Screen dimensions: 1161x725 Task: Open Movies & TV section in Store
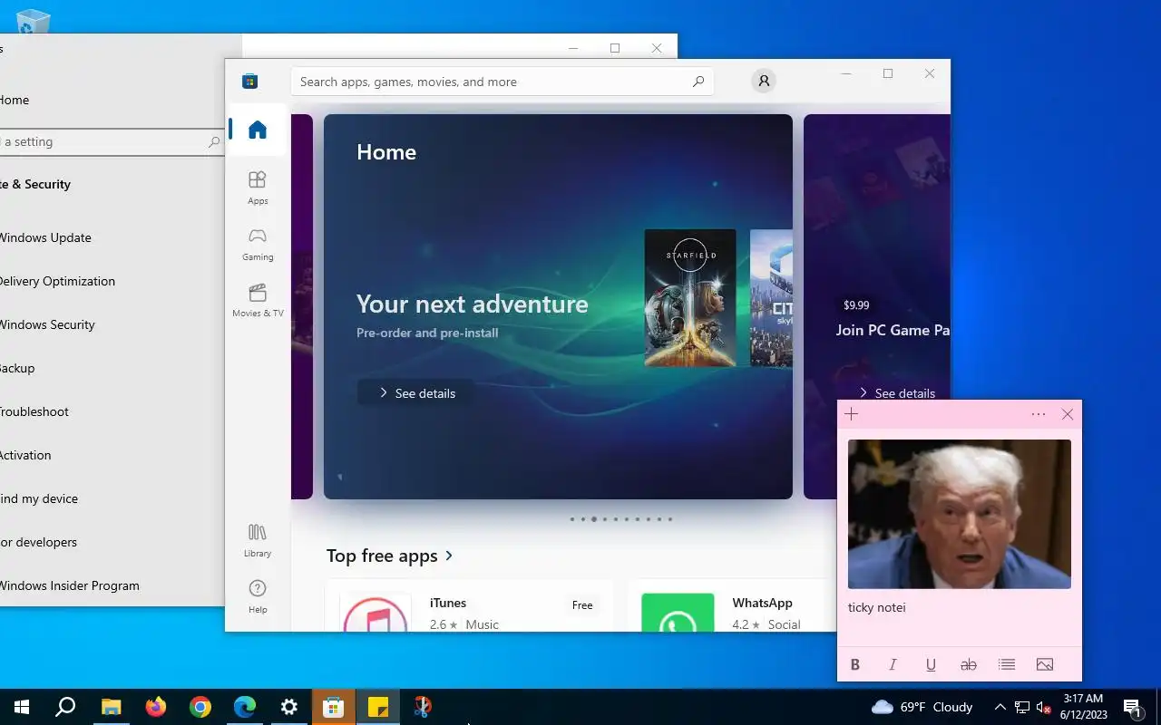258,300
